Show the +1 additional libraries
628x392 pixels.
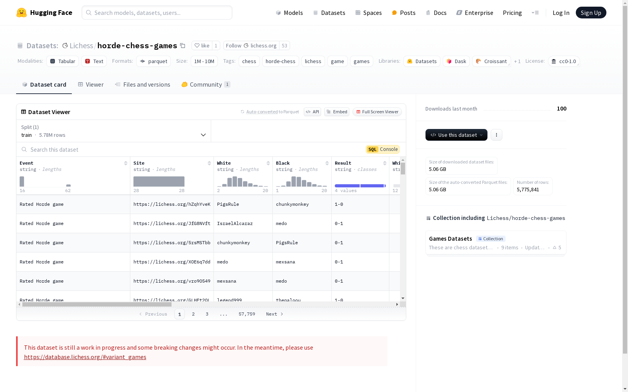coord(517,61)
